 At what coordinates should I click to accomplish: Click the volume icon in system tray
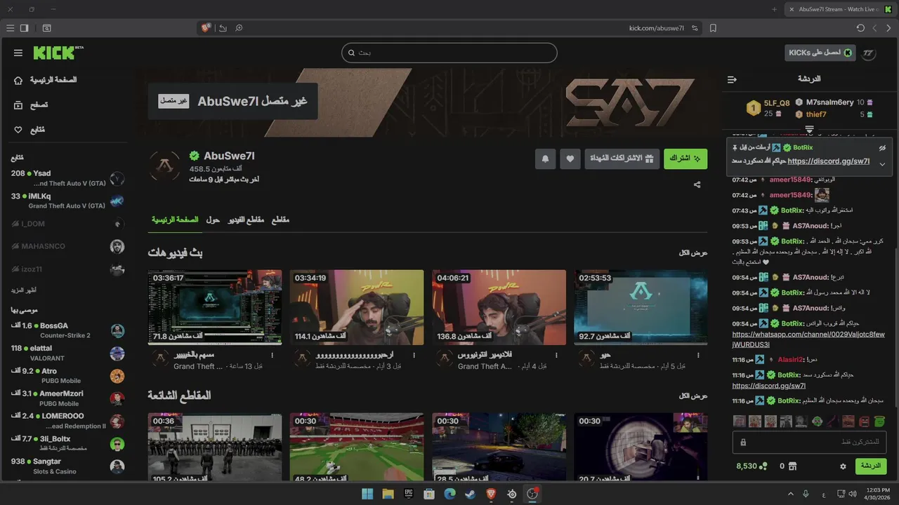pos(852,494)
